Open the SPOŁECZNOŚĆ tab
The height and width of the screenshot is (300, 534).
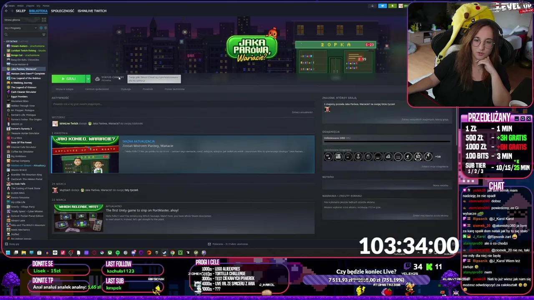63,11
